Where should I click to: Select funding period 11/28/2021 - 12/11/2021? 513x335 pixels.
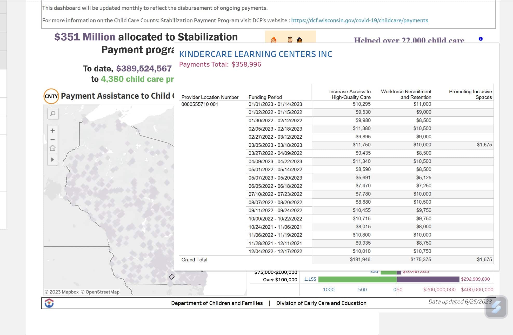[x=275, y=243]
